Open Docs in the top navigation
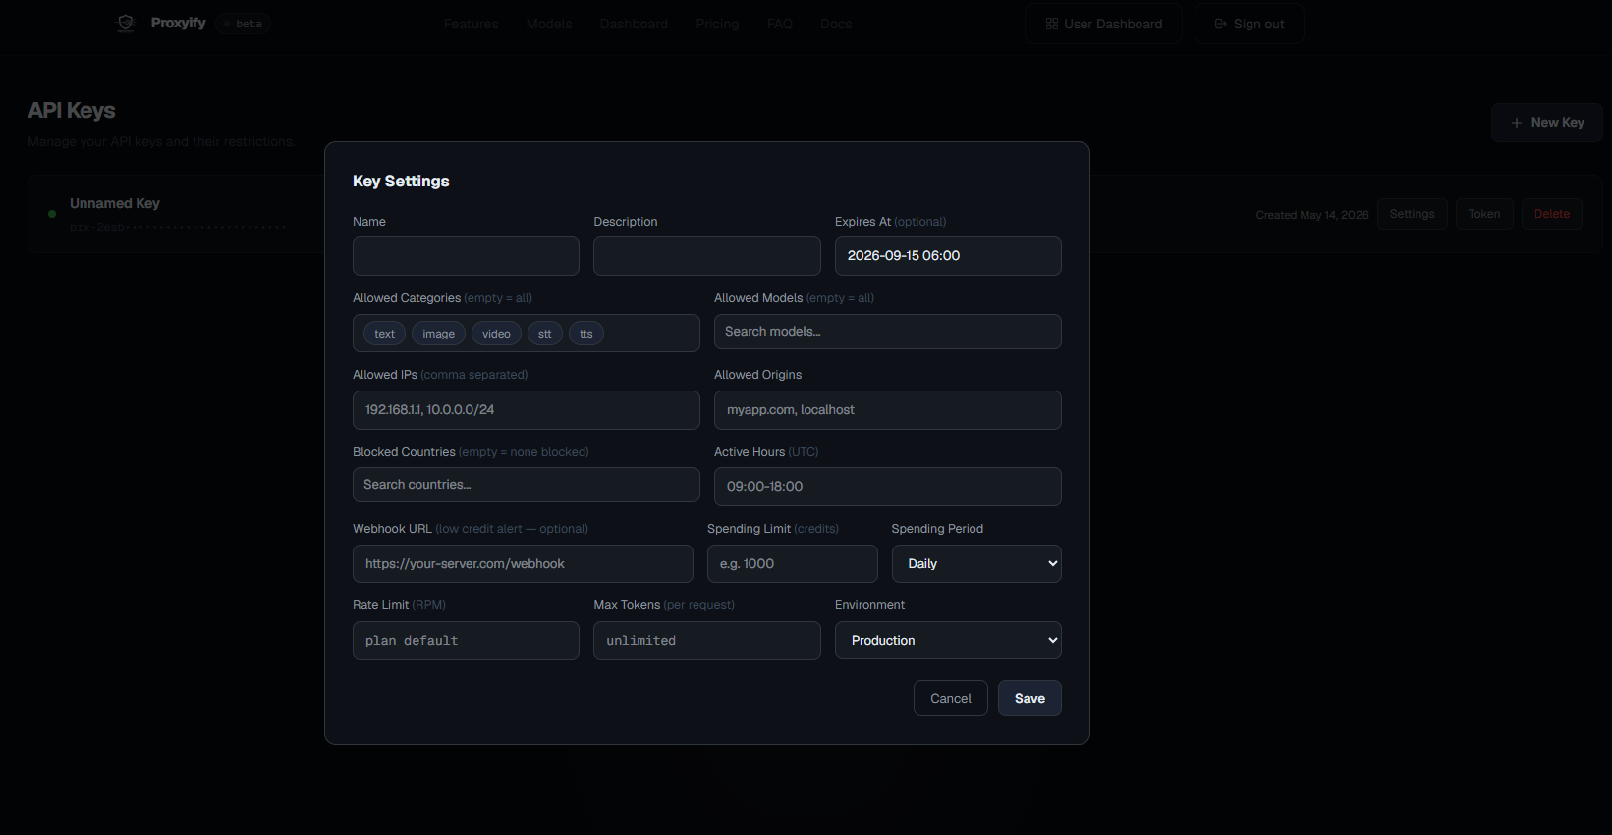 836,24
